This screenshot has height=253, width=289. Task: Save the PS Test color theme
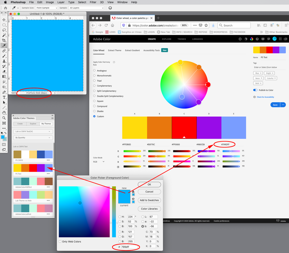(275, 105)
